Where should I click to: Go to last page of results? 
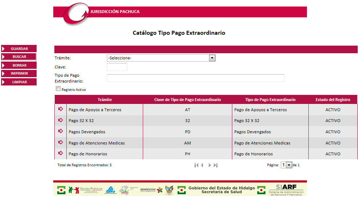pyautogui.click(x=216, y=165)
